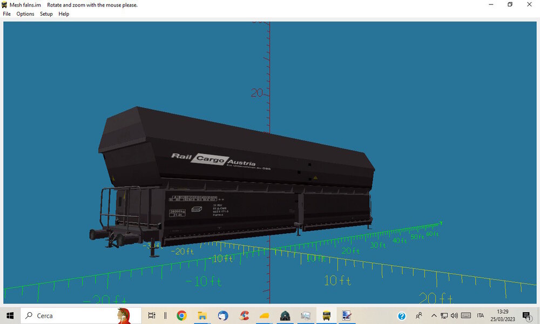This screenshot has height=324, width=540.
Task: Click the Cerca search box
Action: [x=81, y=315]
